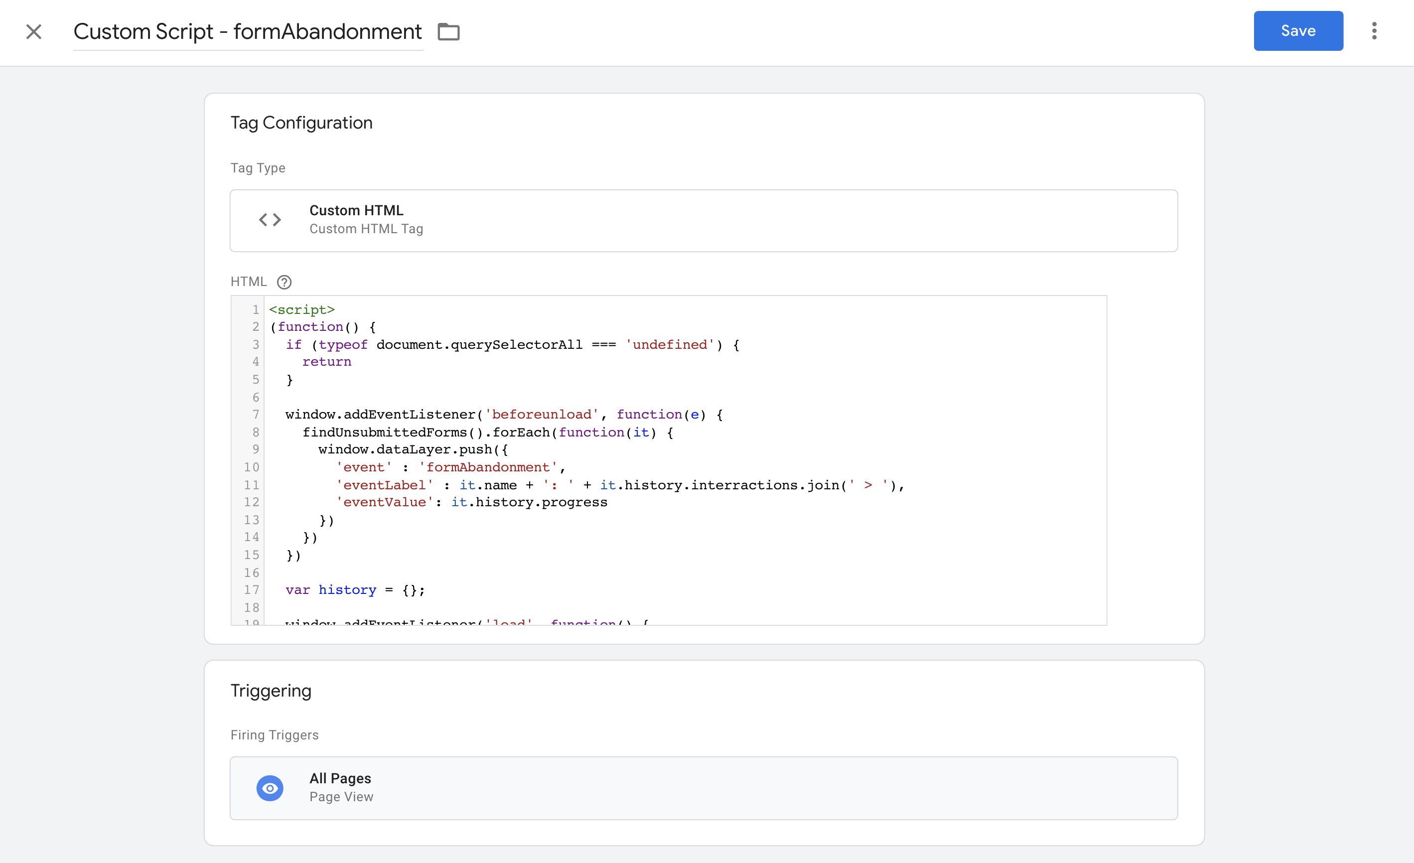Click the 'eventLabel' line in code
The image size is (1414, 863).
[620, 485]
